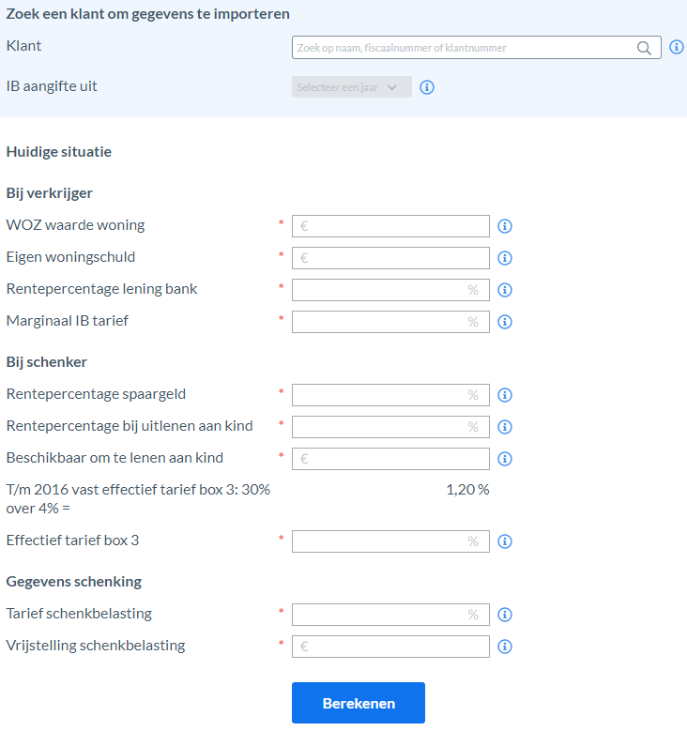Open info icon next to Klant search
Viewport: 687px width, 731px height.
click(677, 47)
